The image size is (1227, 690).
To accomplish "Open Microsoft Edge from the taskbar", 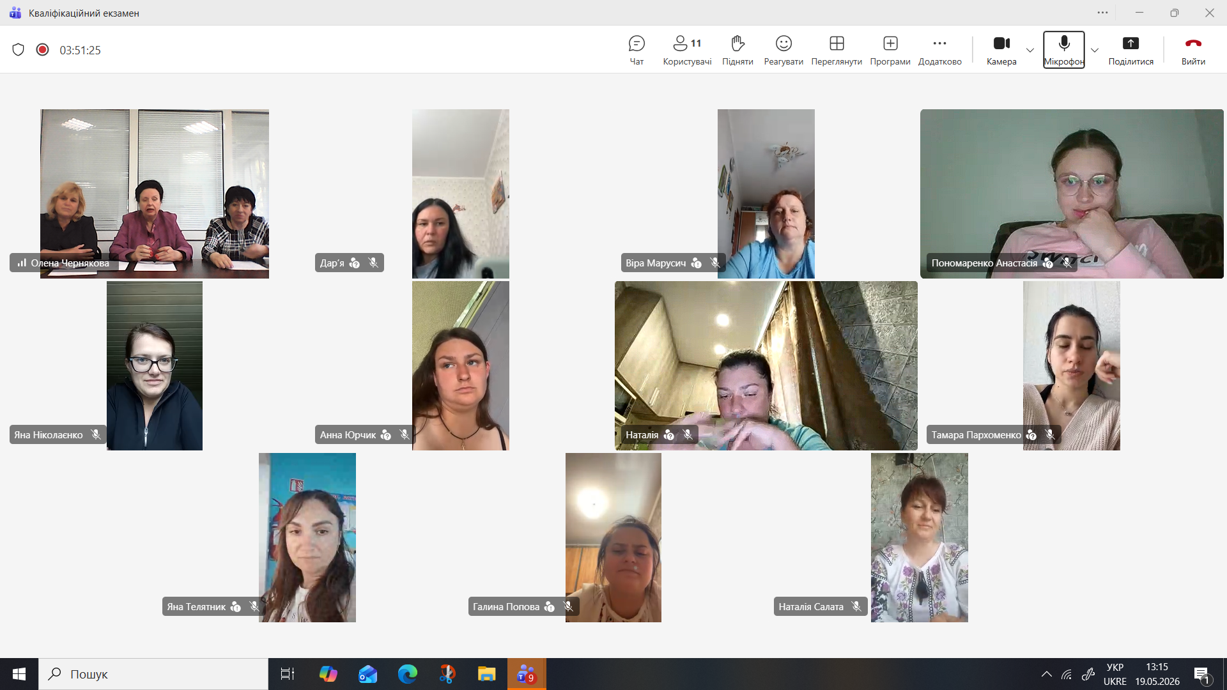I will (x=408, y=674).
